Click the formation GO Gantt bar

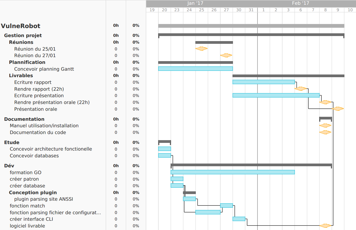(x=233, y=172)
